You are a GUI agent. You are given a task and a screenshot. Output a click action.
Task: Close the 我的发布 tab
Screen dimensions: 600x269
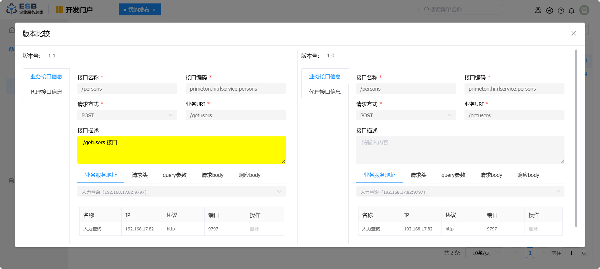tap(154, 10)
